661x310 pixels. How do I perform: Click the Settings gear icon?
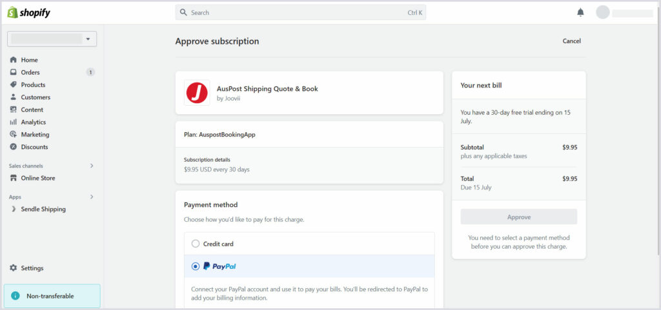click(x=14, y=268)
